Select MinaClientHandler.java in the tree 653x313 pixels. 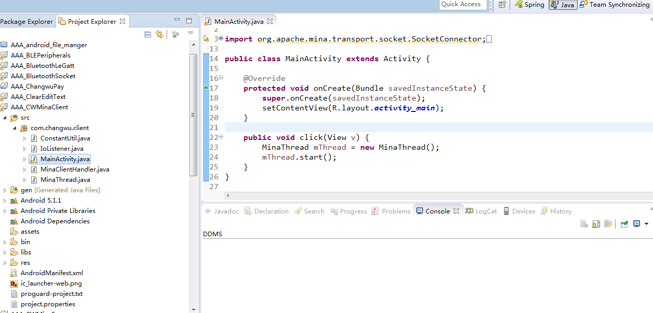coord(75,169)
